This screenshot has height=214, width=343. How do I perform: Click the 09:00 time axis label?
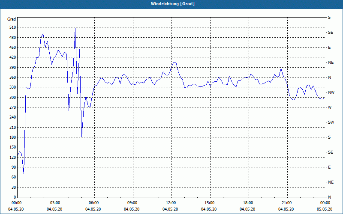(x=132, y=203)
